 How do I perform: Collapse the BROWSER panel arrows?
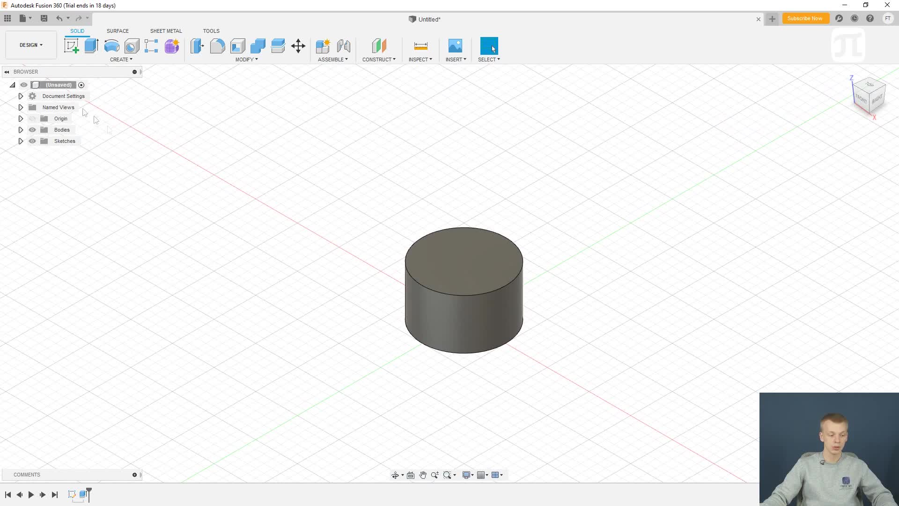coord(7,72)
